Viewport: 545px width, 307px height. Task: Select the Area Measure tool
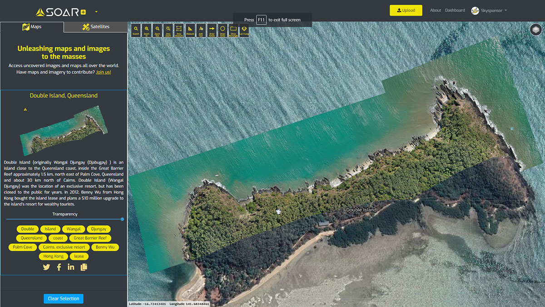coord(179,30)
